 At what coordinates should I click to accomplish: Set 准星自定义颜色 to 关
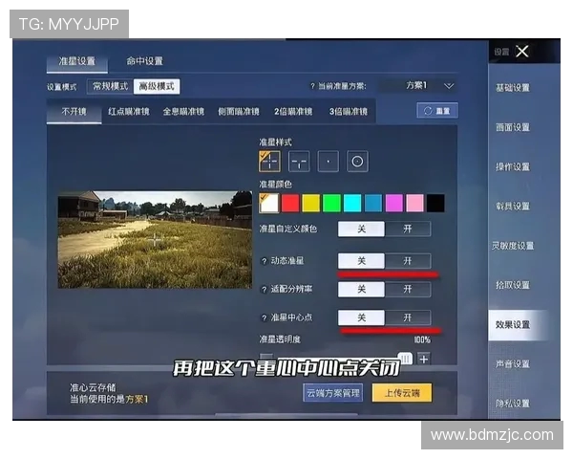point(361,229)
